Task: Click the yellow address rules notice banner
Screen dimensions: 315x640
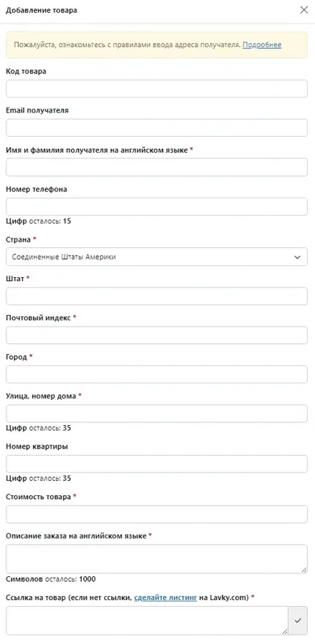Action: tap(157, 45)
